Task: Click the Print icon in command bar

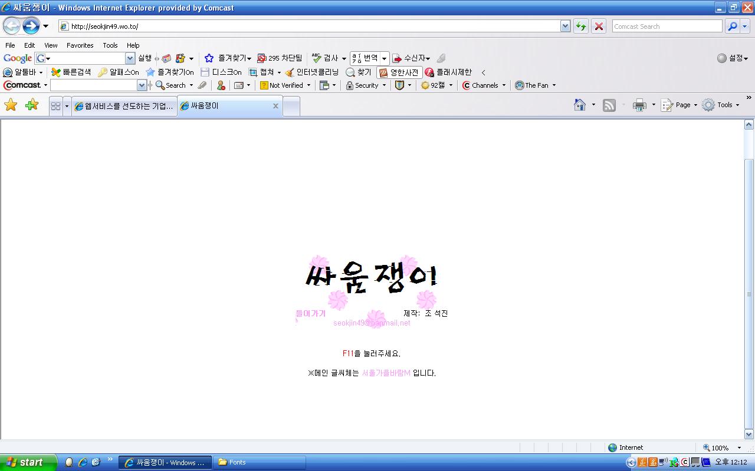Action: [x=639, y=105]
